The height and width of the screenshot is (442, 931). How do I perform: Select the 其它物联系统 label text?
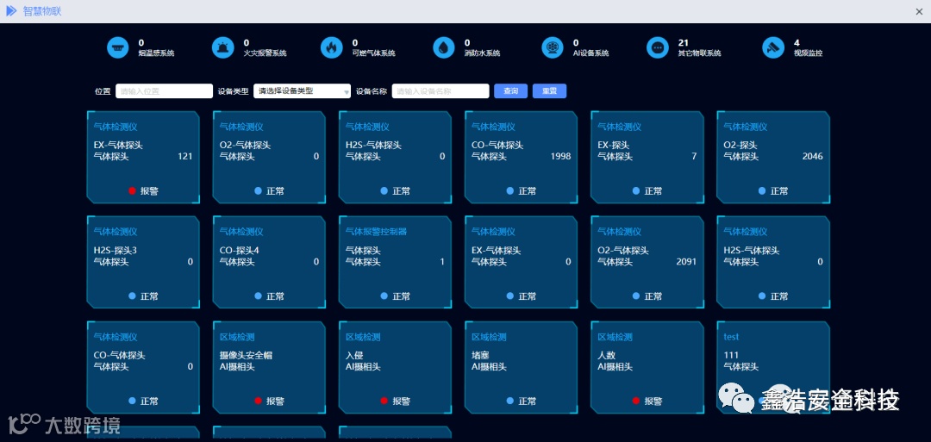699,53
